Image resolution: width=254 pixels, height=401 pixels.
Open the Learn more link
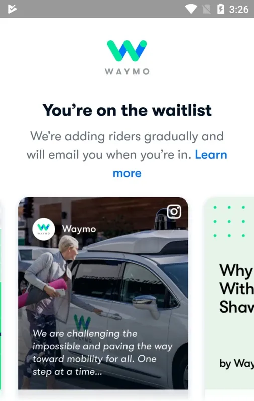[170, 164]
